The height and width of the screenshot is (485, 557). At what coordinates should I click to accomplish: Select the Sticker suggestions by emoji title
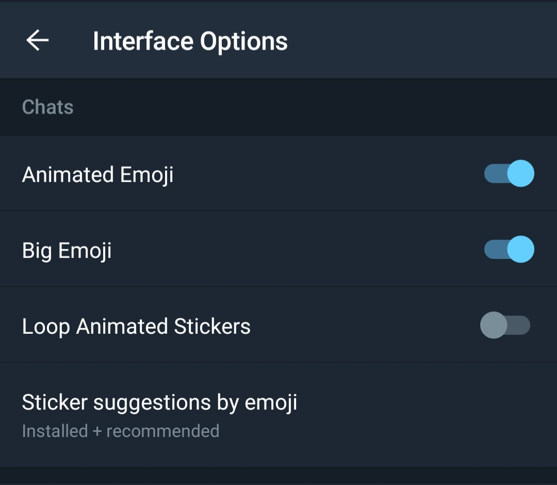(x=159, y=402)
